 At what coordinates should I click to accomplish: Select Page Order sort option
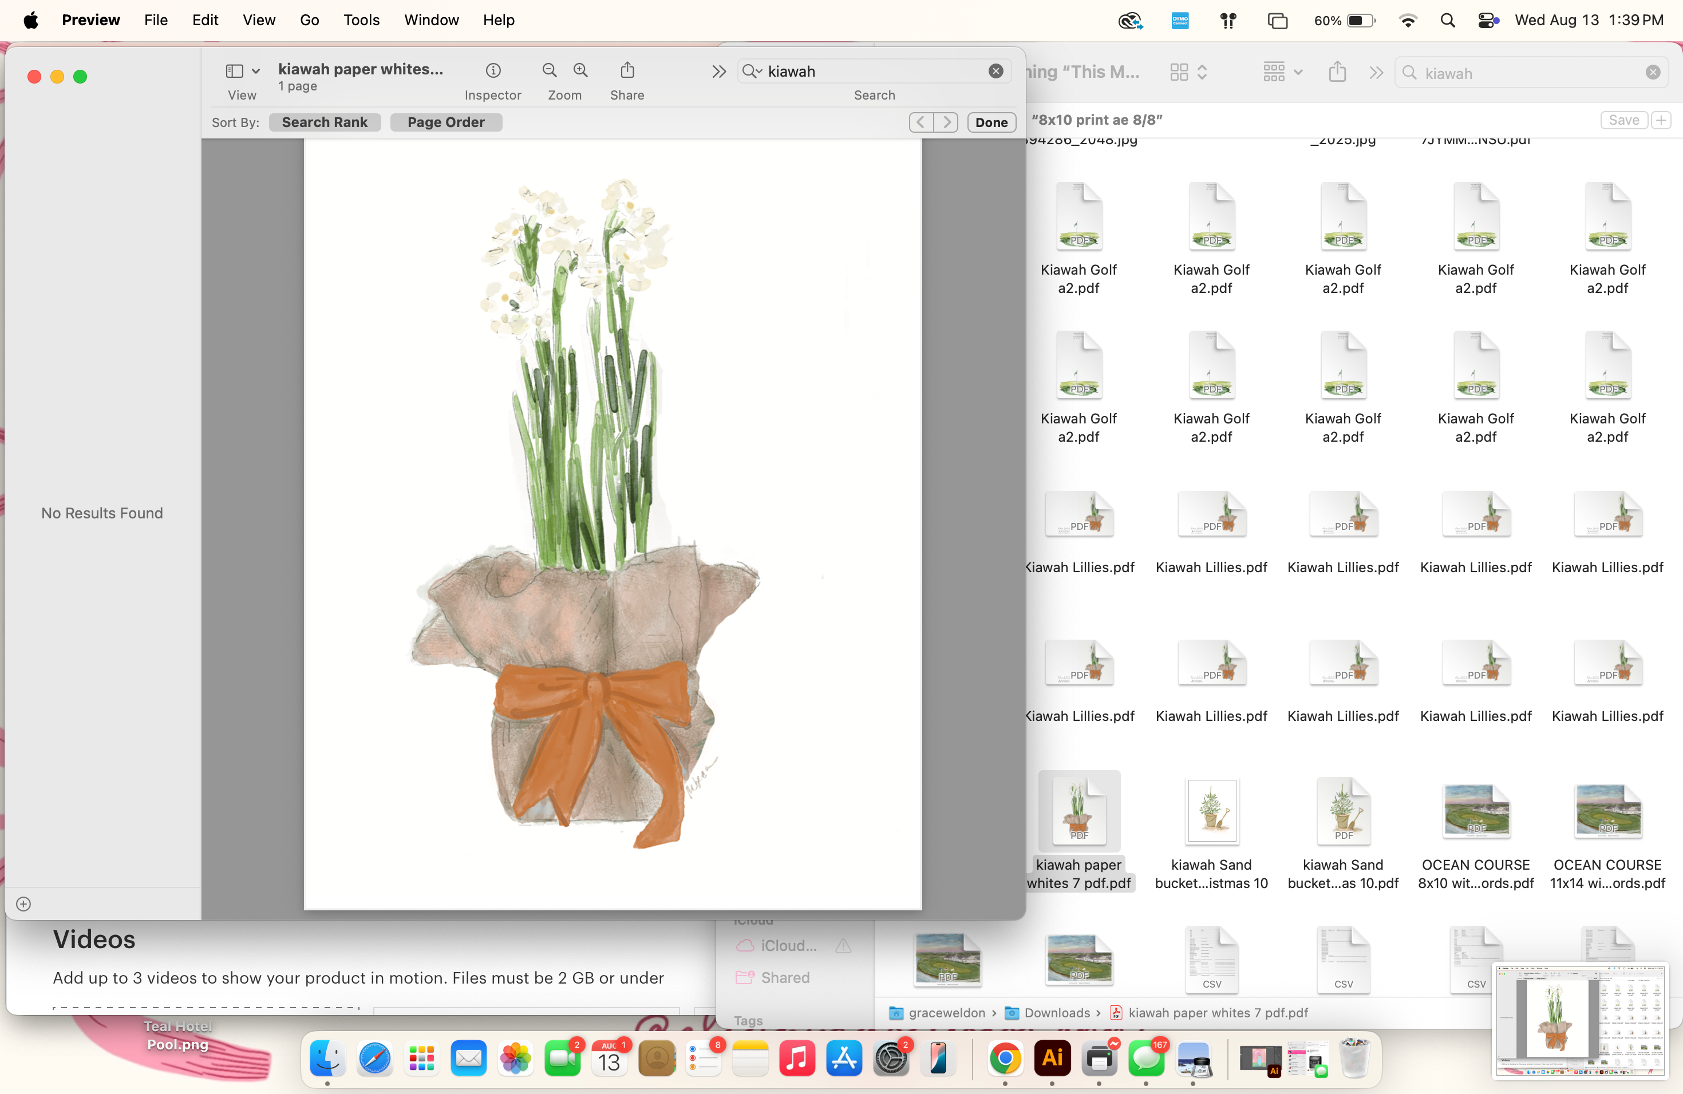[x=445, y=122]
